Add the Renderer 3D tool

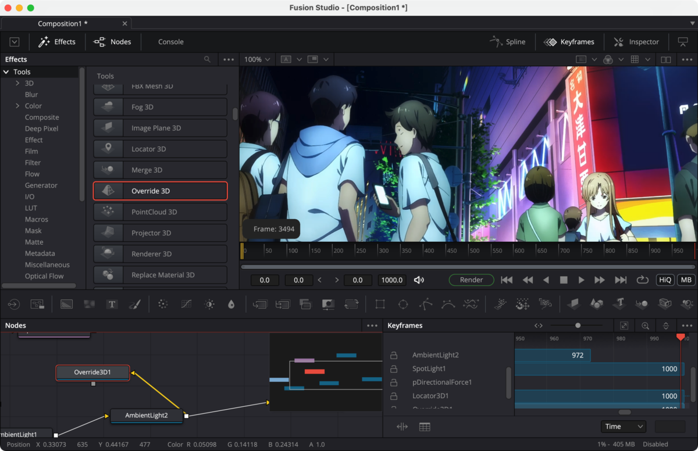pos(160,254)
